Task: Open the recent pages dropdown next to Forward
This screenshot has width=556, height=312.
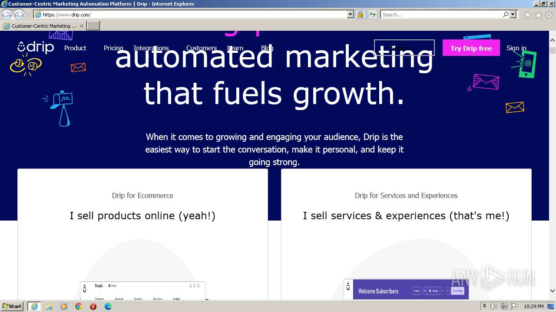Action: (x=28, y=15)
